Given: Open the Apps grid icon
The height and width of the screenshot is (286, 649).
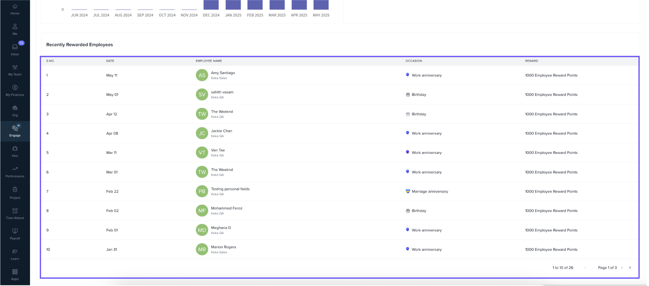Looking at the screenshot, I should (15, 272).
